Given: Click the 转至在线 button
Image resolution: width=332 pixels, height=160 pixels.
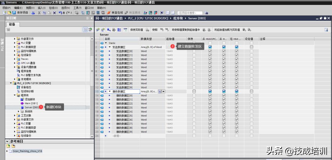Looking at the screenshot, I should tap(115, 13).
